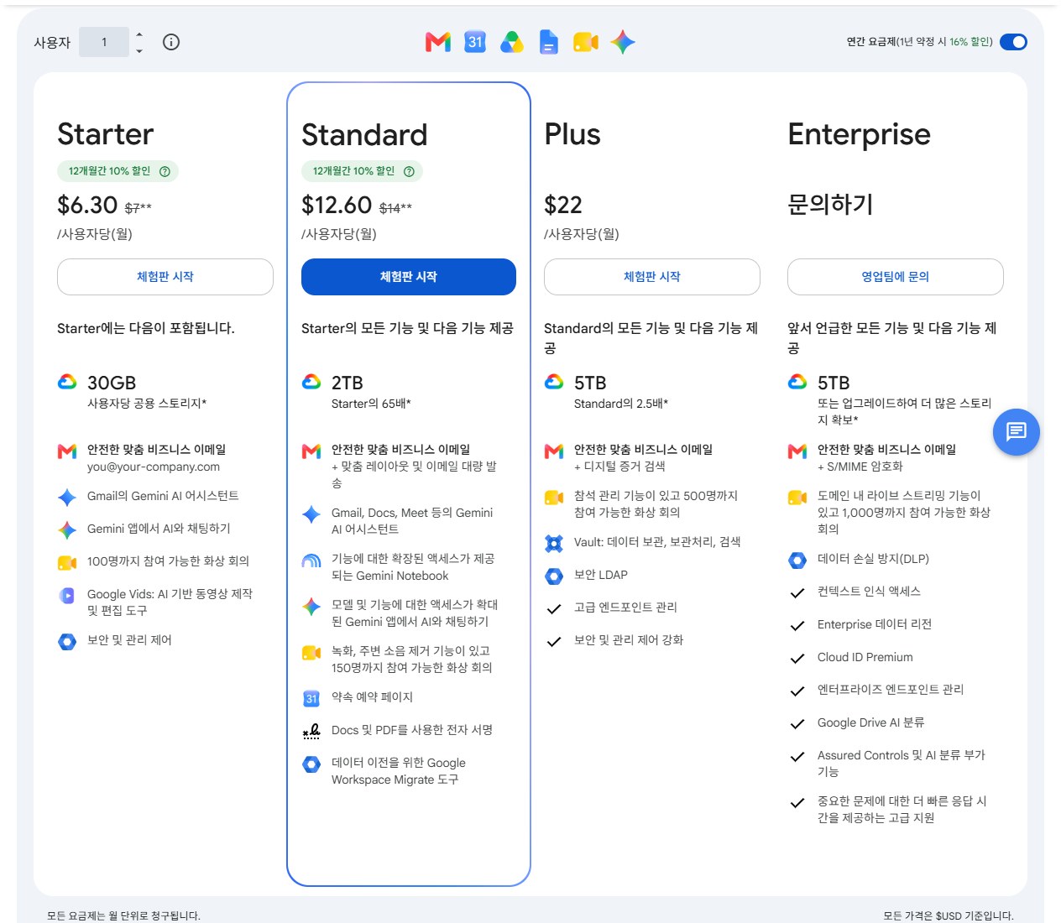1061x923 pixels.
Task: Click 컨텍스트 인식 액세스 feature row
Action: pyautogui.click(x=869, y=592)
